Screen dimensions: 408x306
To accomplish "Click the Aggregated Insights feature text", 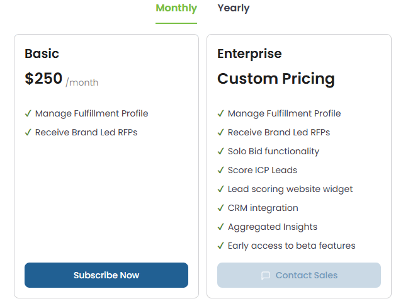I will pos(272,227).
